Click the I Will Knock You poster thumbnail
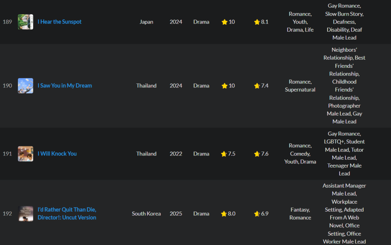Screen dimensions: 391x245 click(26, 154)
